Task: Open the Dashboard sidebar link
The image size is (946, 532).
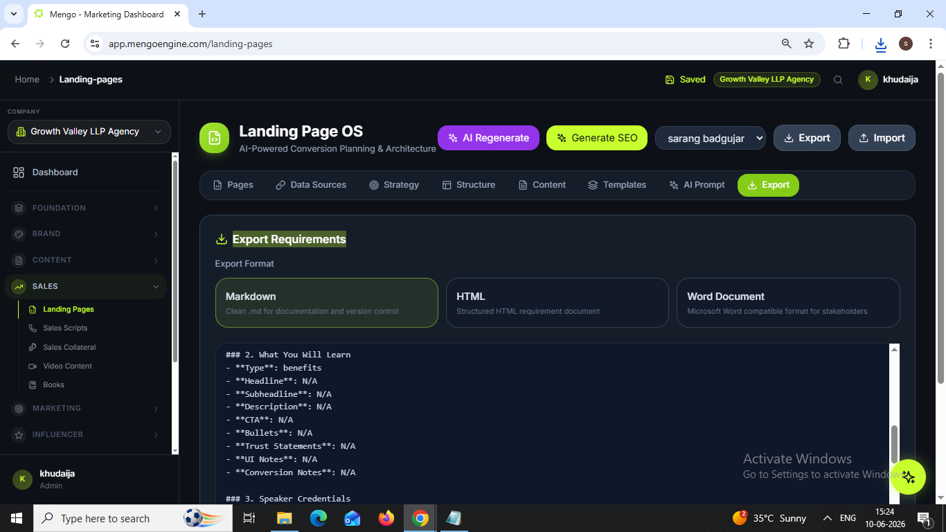Action: (x=55, y=172)
